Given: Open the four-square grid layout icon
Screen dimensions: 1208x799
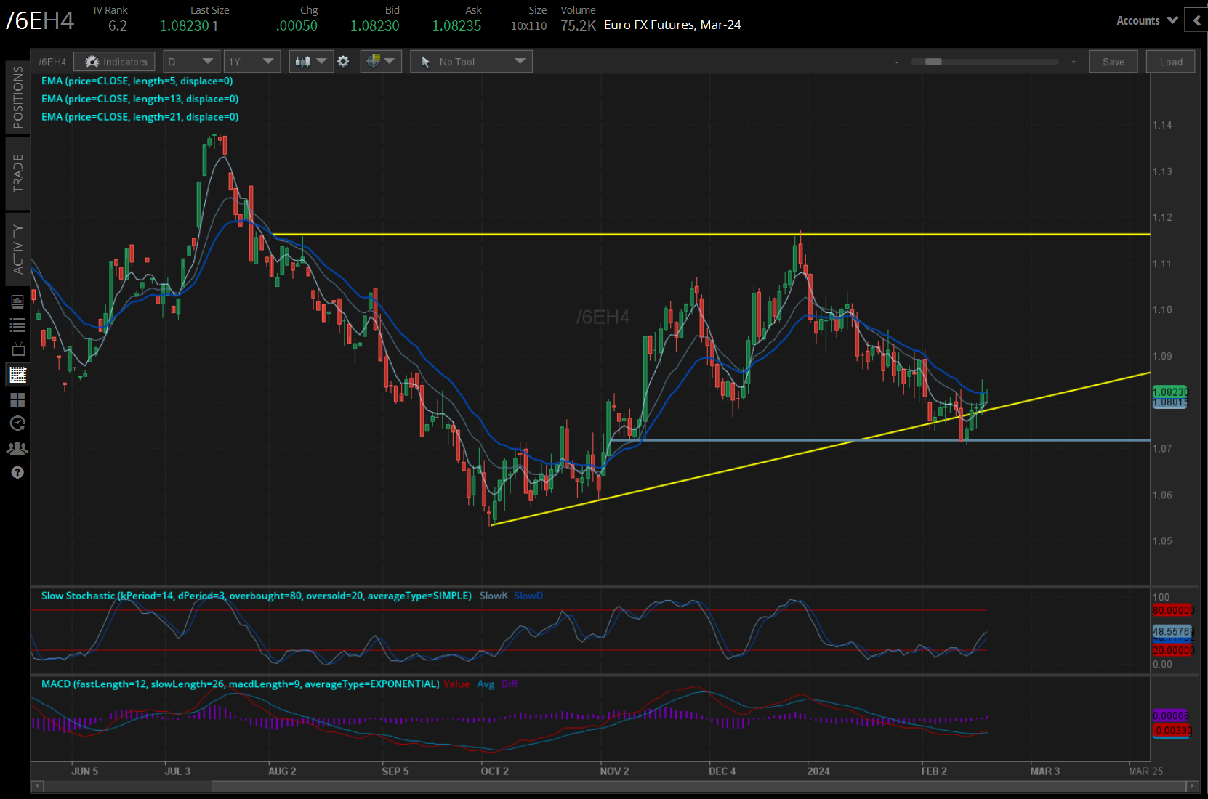Looking at the screenshot, I should tap(17, 399).
